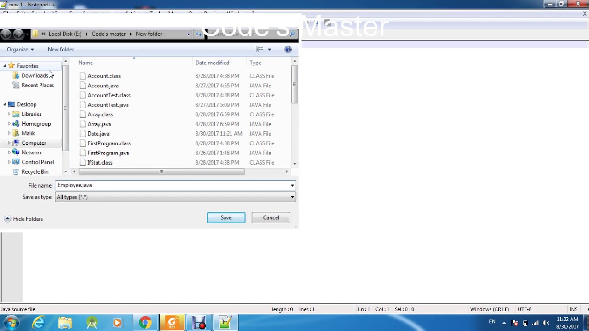The image size is (589, 331).
Task: Select the FirstProgram.java file
Action: (x=108, y=153)
